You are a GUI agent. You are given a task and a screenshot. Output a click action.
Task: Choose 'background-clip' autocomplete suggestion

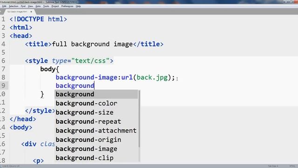click(x=96, y=158)
